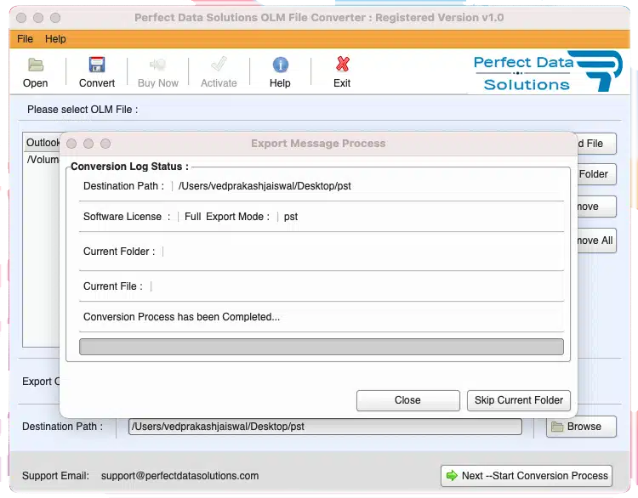Open the Help menu in menu bar
Viewport: 638px width, 498px height.
coord(55,39)
